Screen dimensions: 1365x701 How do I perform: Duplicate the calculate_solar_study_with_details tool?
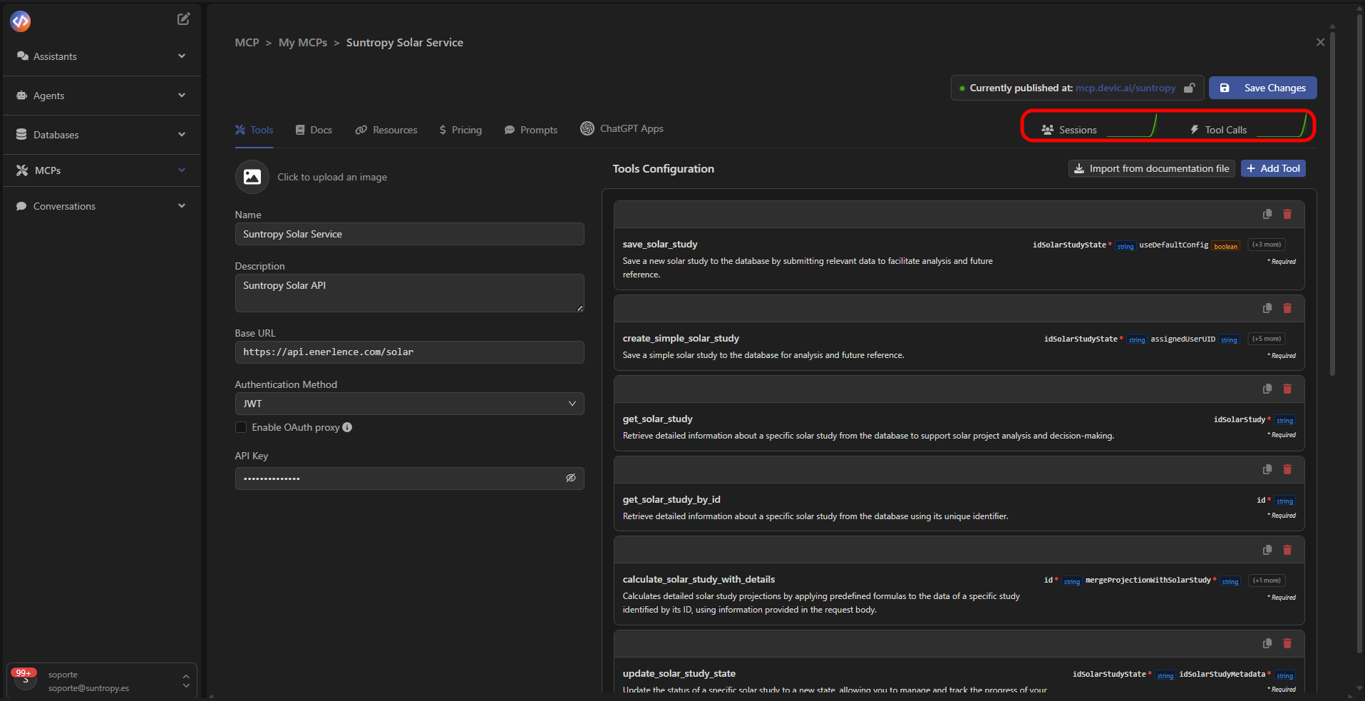pyautogui.click(x=1267, y=550)
